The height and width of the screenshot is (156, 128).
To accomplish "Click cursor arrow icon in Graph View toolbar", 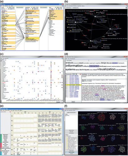I will click(x=126, y=8).
